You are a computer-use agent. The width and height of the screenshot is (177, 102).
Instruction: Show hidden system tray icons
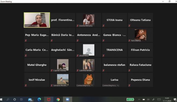click(x=139, y=100)
